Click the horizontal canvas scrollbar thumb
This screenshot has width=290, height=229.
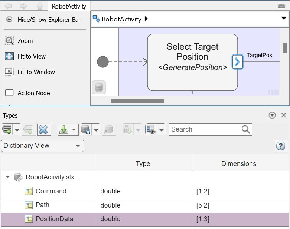(x=137, y=100)
